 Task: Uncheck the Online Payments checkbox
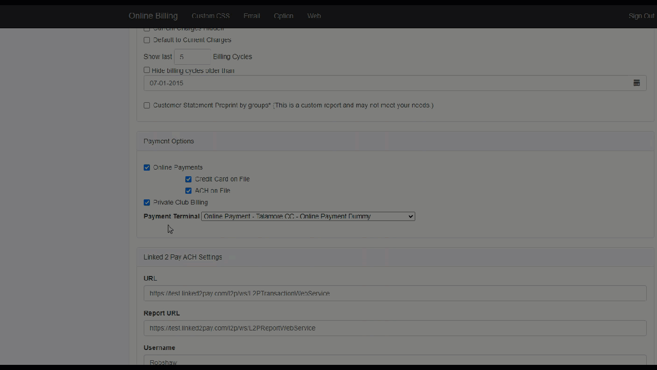pyautogui.click(x=147, y=168)
